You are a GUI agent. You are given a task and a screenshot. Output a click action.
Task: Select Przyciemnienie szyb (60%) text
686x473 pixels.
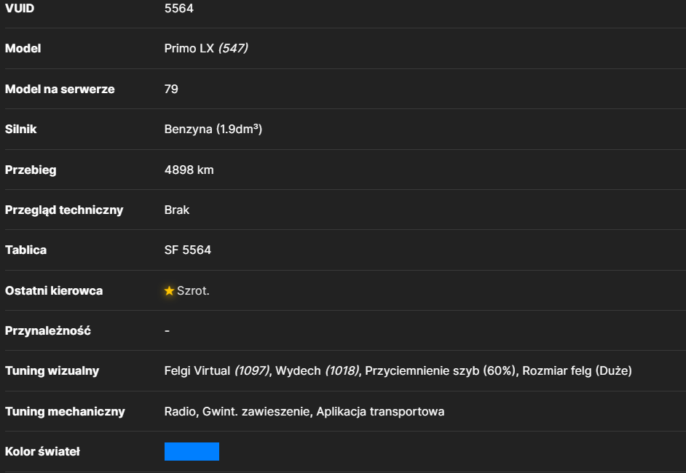(441, 370)
